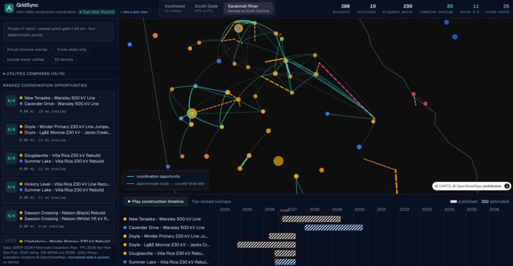Click Frozen v1 rubric description box
This screenshot has width=513, height=266.
tap(58, 32)
